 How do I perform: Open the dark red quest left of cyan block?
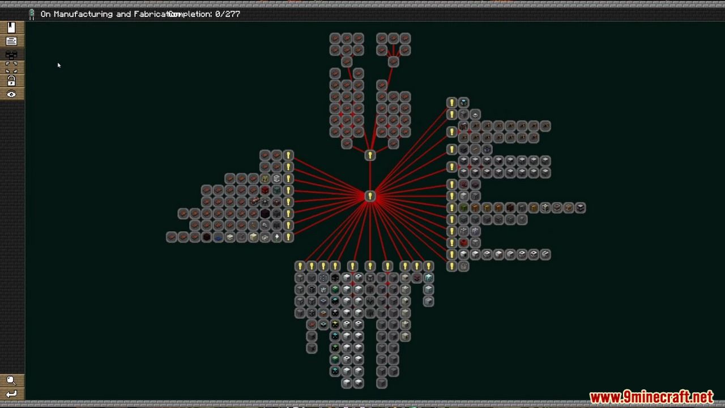point(417,278)
